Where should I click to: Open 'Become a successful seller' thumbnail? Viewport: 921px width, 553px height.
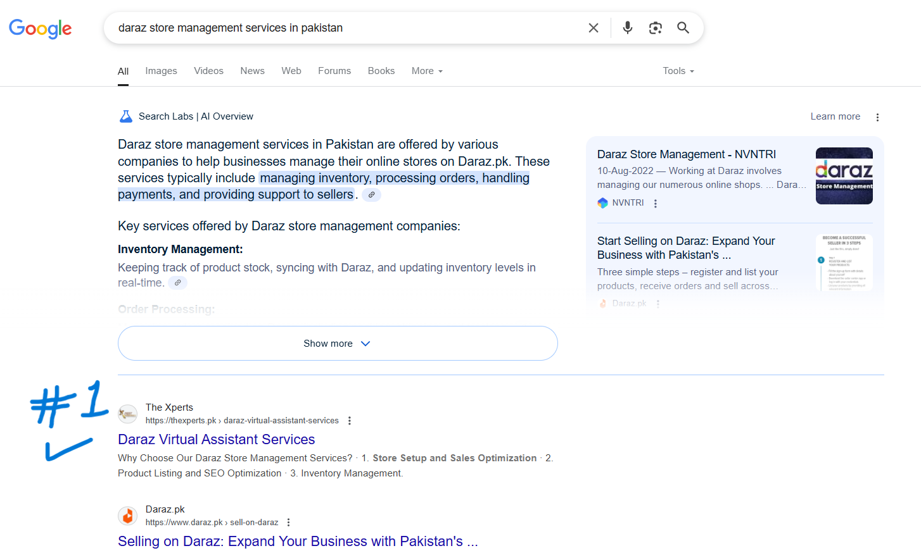point(844,263)
